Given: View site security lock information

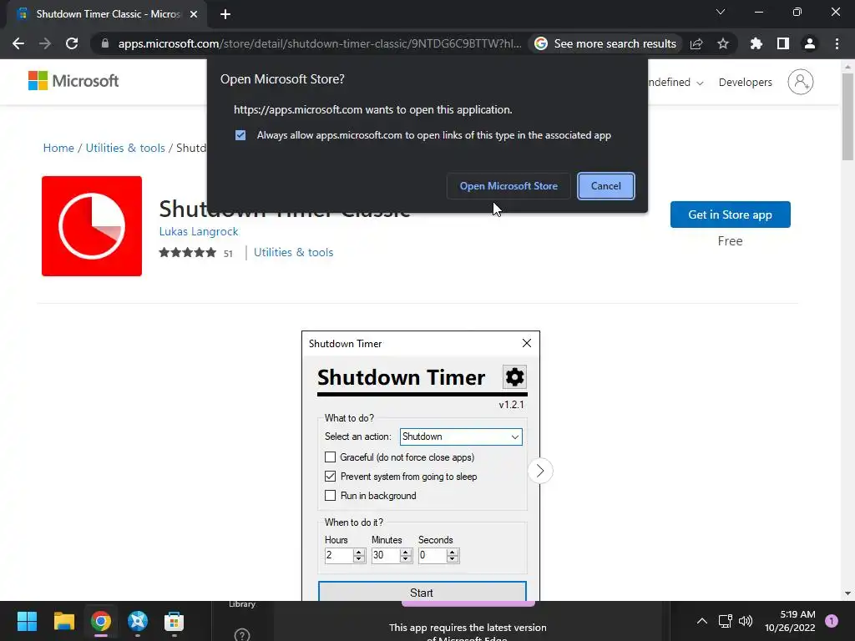Looking at the screenshot, I should point(104,43).
